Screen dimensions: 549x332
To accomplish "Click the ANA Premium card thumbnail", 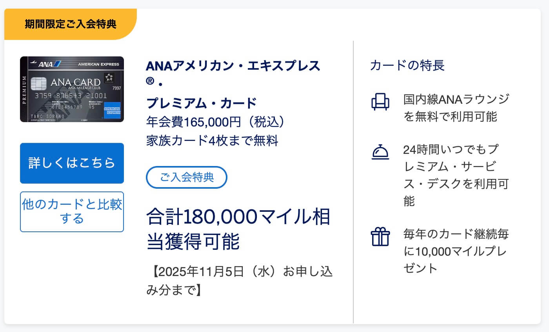I will point(72,89).
